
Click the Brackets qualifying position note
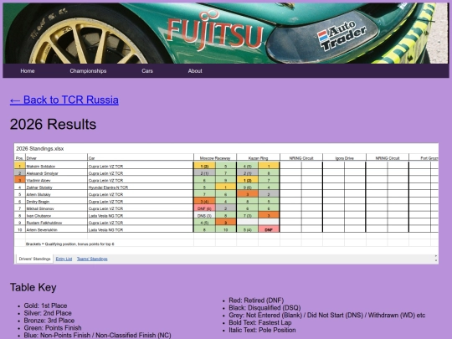click(x=69, y=244)
